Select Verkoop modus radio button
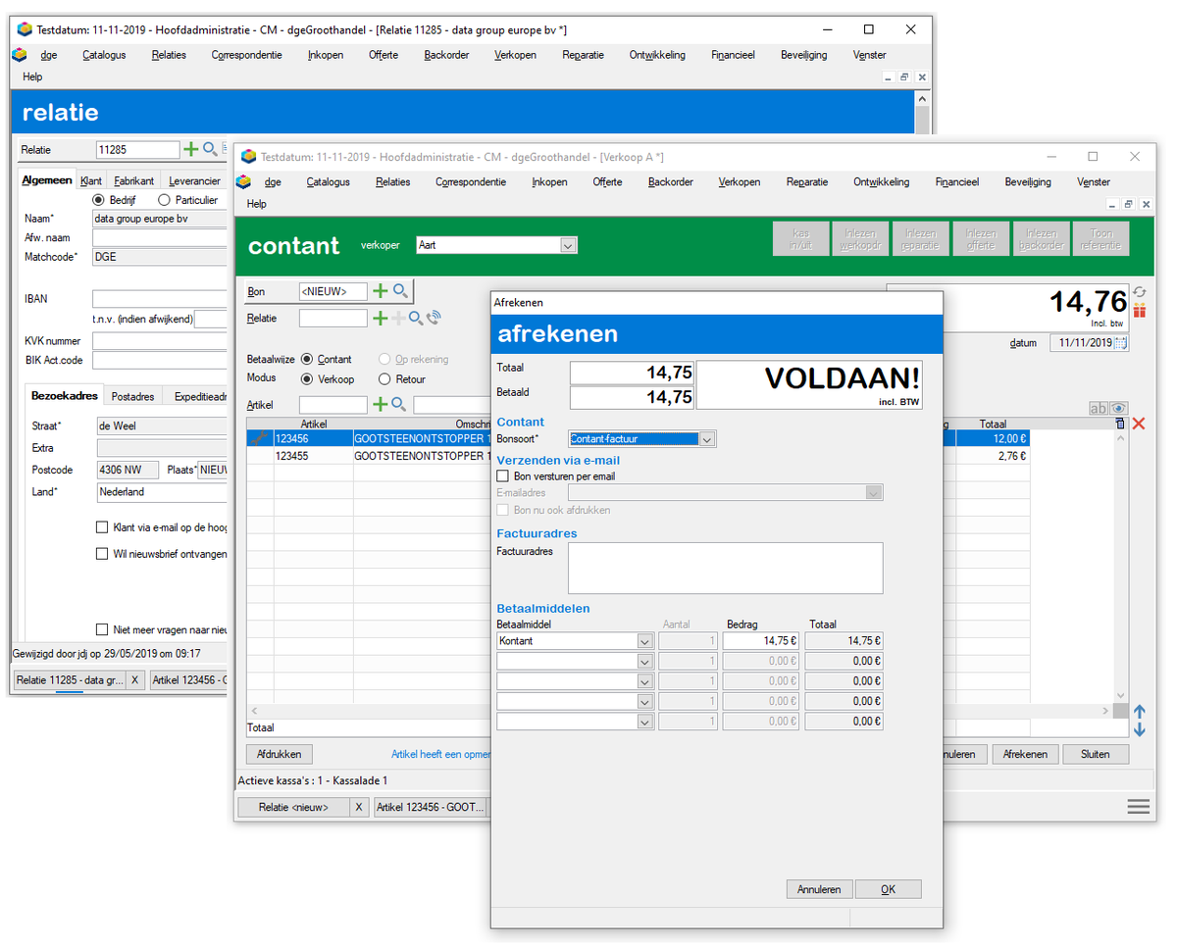Screen dimensions: 1177x949 click(307, 379)
